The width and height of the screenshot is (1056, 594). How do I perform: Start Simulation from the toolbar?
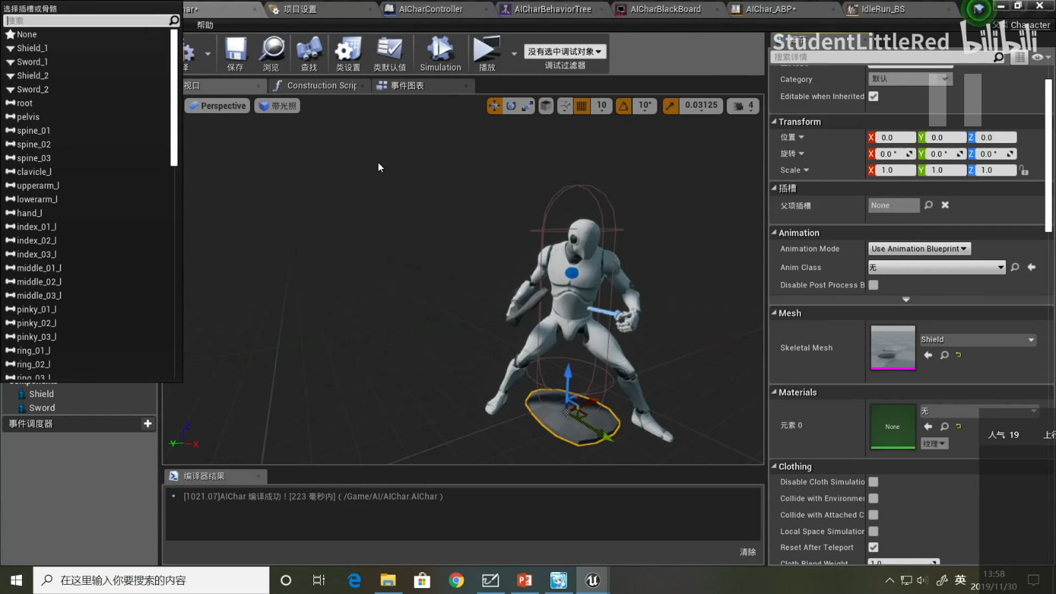440,54
